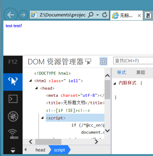Toggle display of element highlight boxes
Viewport: 153px width, 156px height.
pos(103,61)
